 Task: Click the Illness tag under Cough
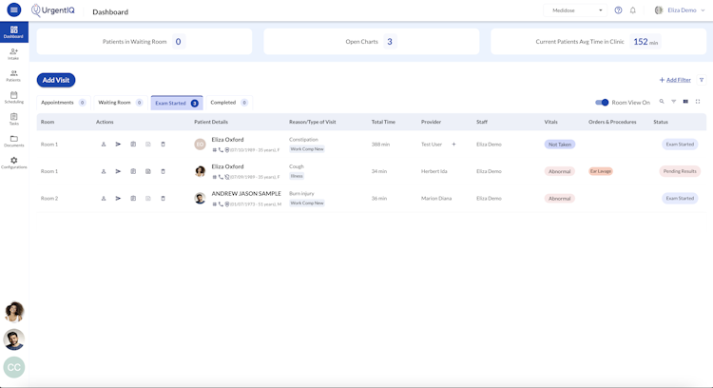pyautogui.click(x=297, y=176)
